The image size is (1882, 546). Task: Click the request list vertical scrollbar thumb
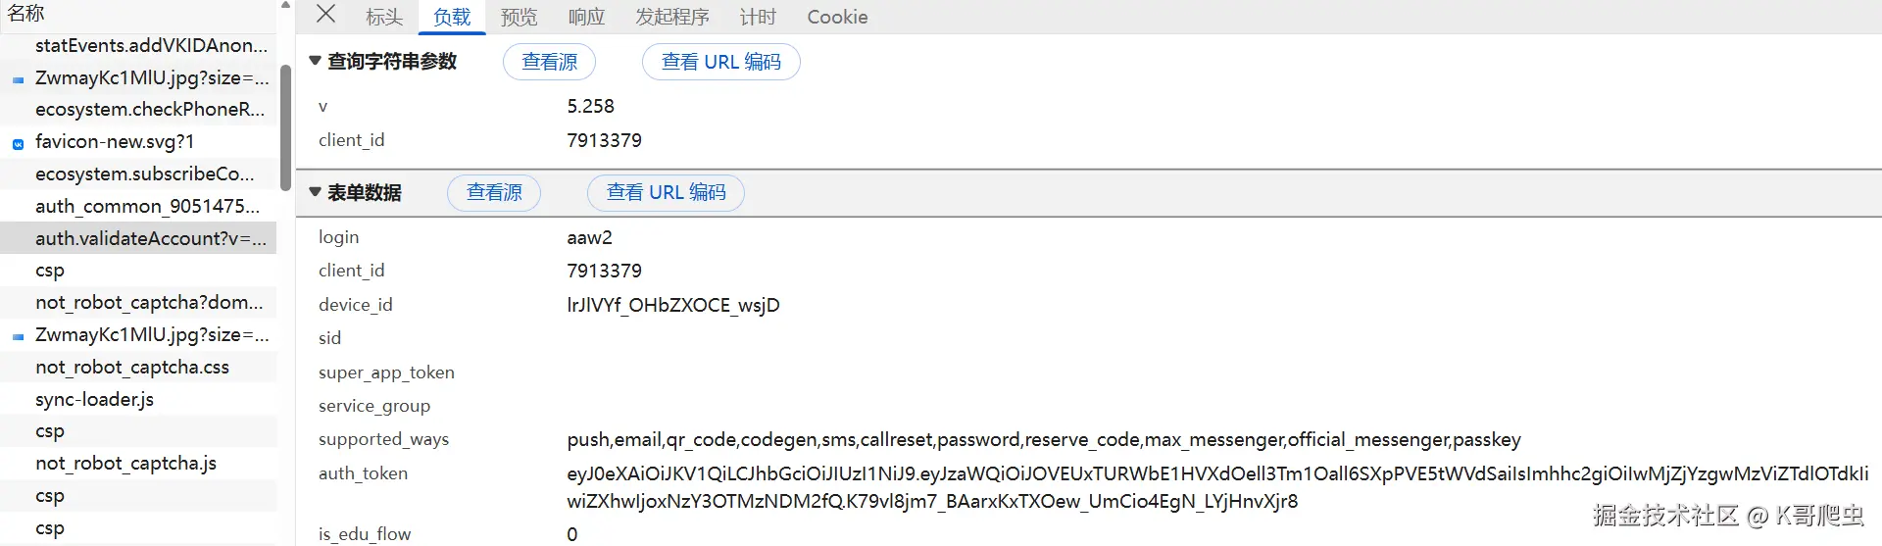point(285,127)
